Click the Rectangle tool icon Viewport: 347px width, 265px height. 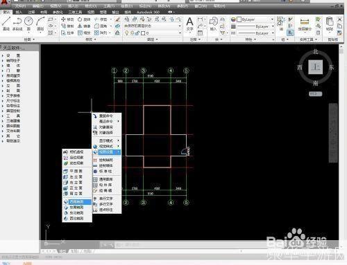click(51, 19)
